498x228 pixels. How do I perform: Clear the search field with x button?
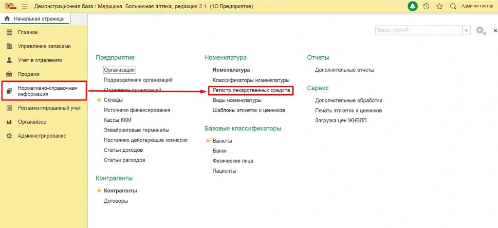pyautogui.click(x=466, y=31)
